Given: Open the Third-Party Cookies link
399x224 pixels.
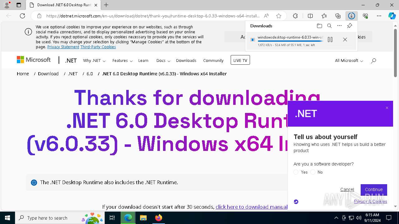Looking at the screenshot, I should coord(98,47).
